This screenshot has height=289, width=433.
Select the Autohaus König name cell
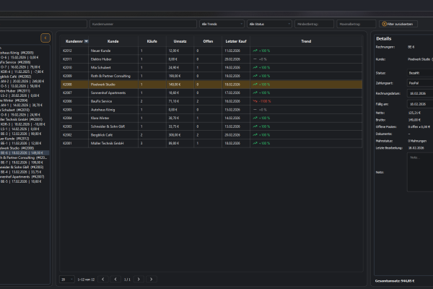tap(113, 110)
